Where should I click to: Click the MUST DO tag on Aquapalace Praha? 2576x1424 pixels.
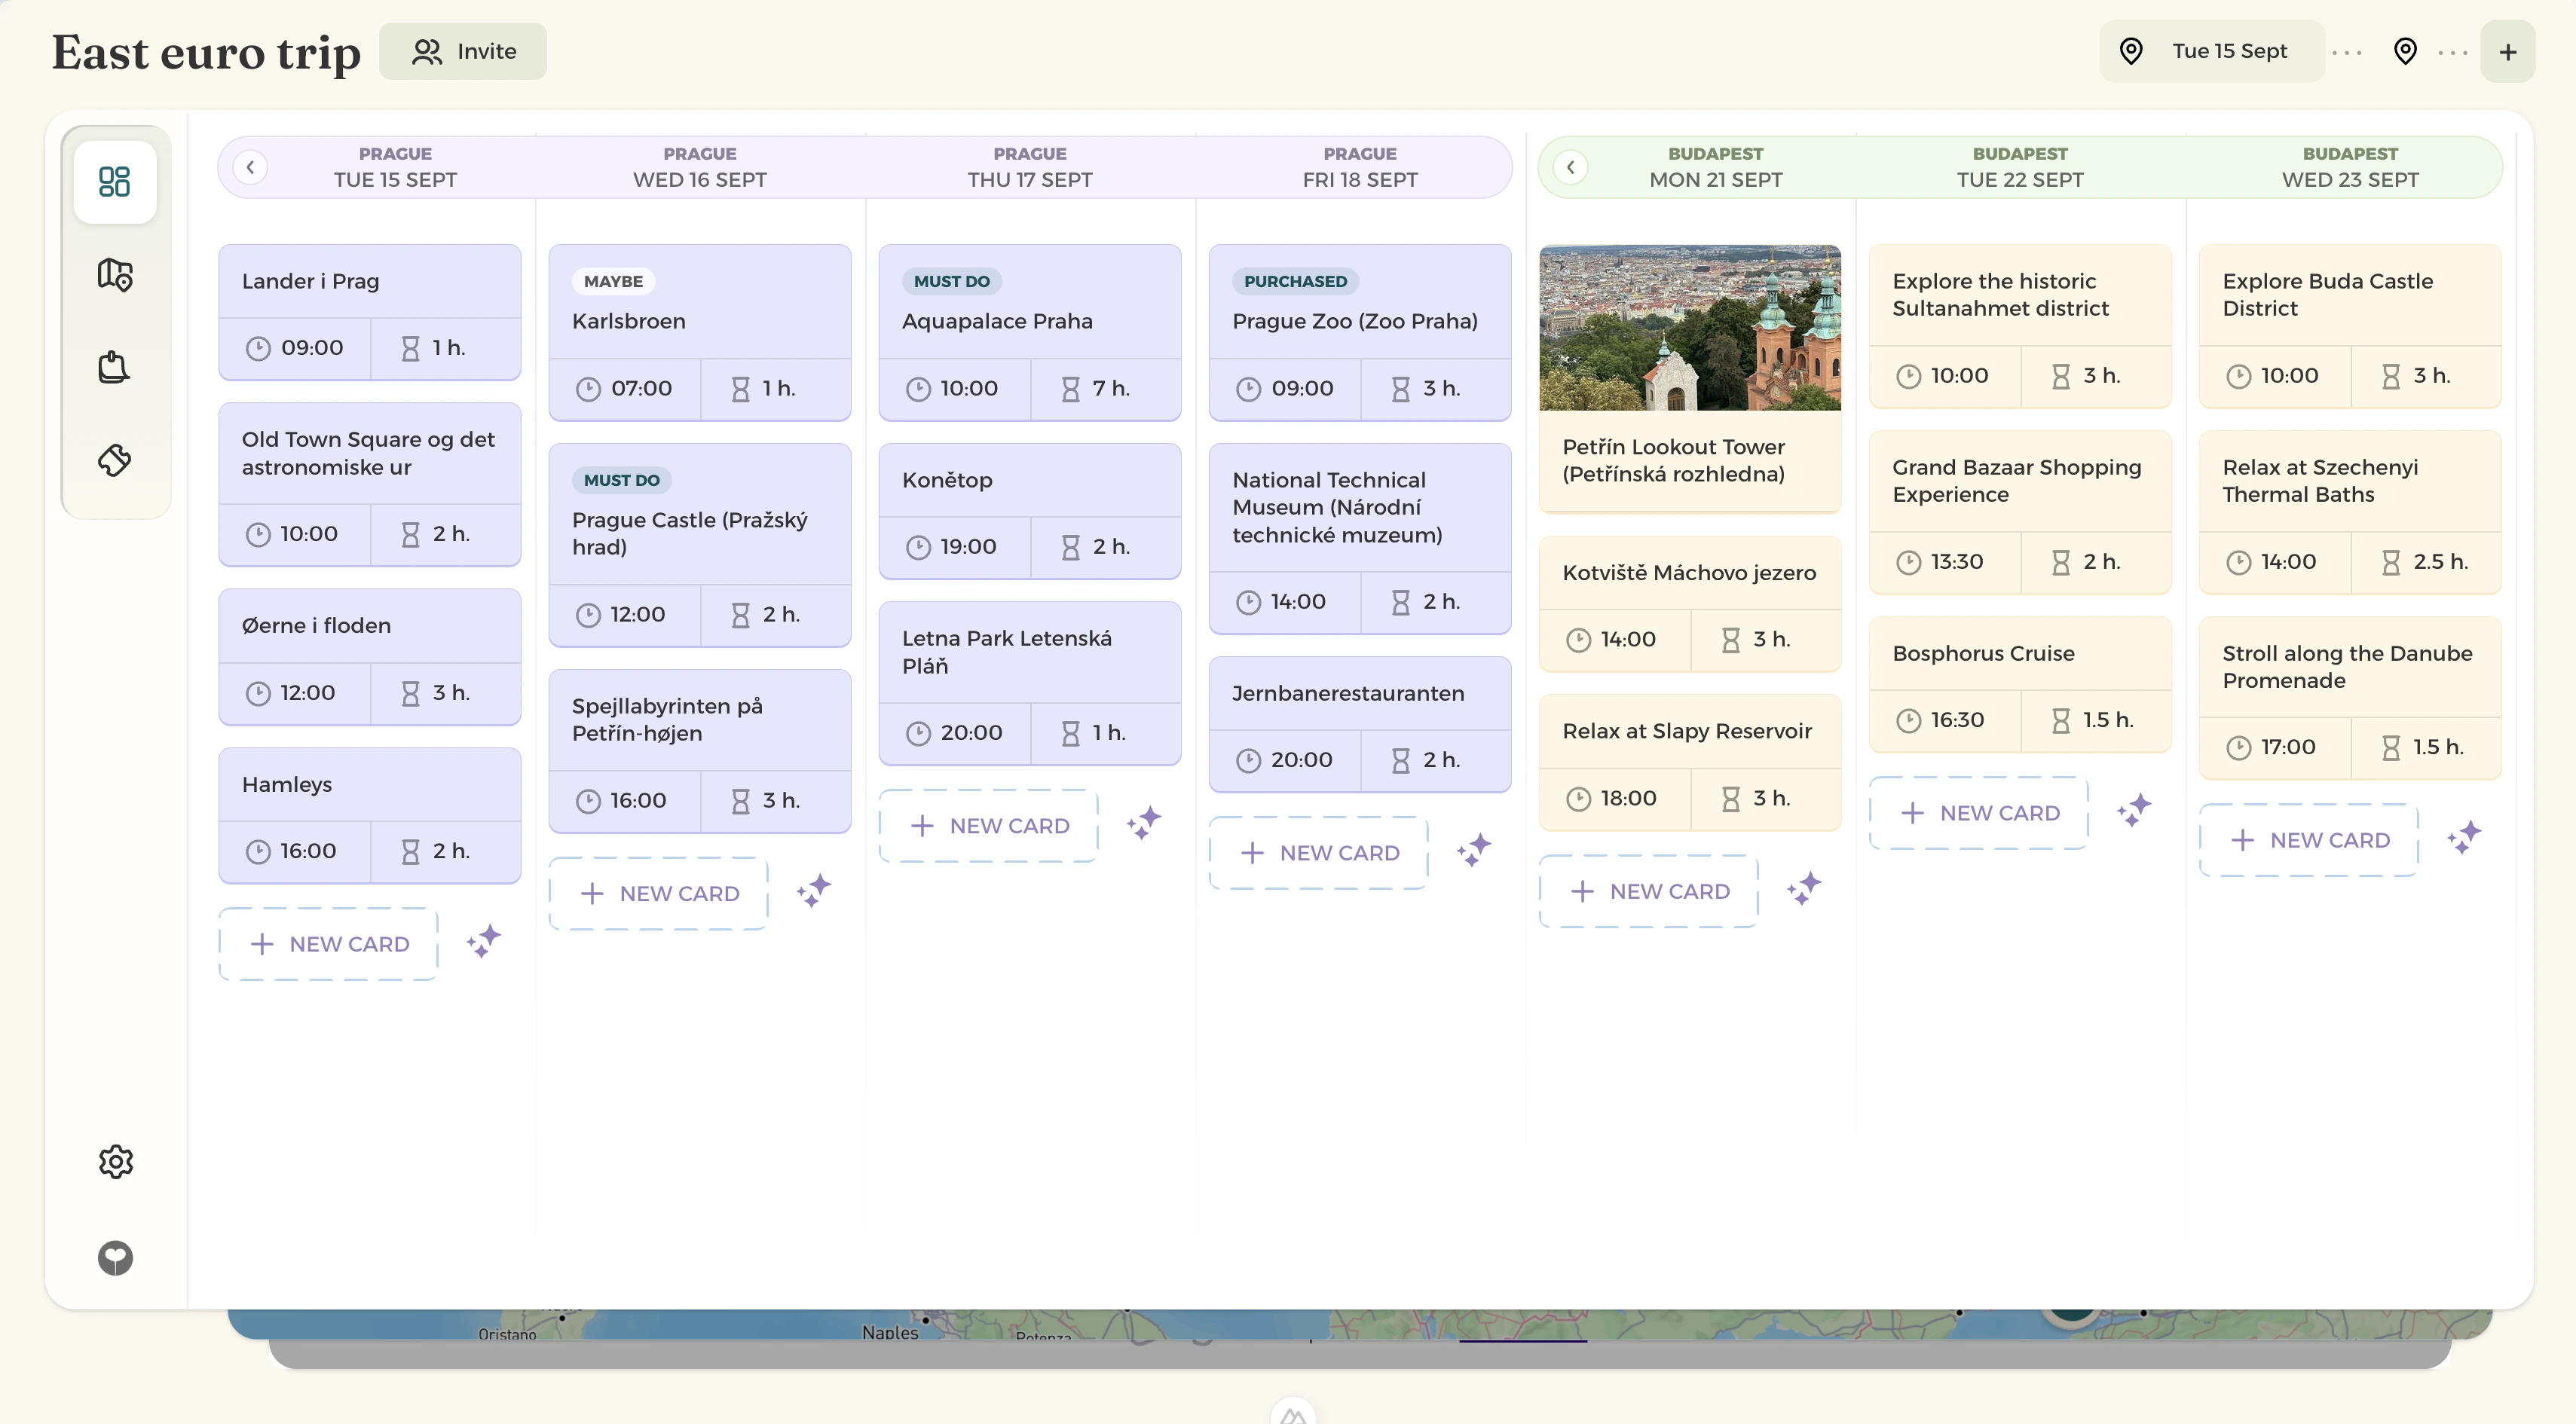951,281
